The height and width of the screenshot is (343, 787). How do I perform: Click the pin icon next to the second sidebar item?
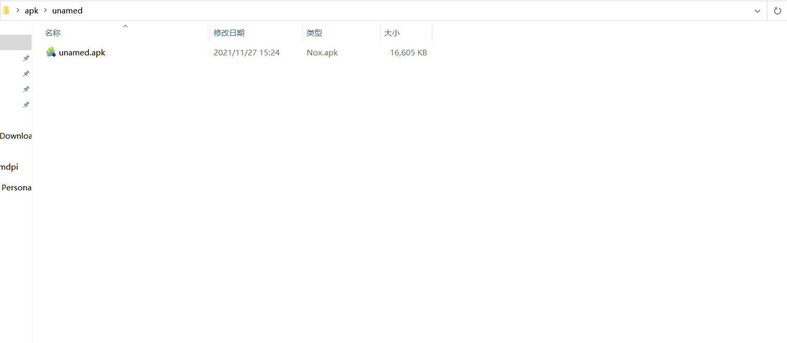tap(26, 73)
